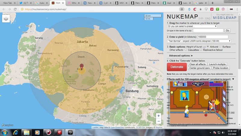Click the mapbox logo on the map
Screen dimensions: 241x136
[8, 125]
